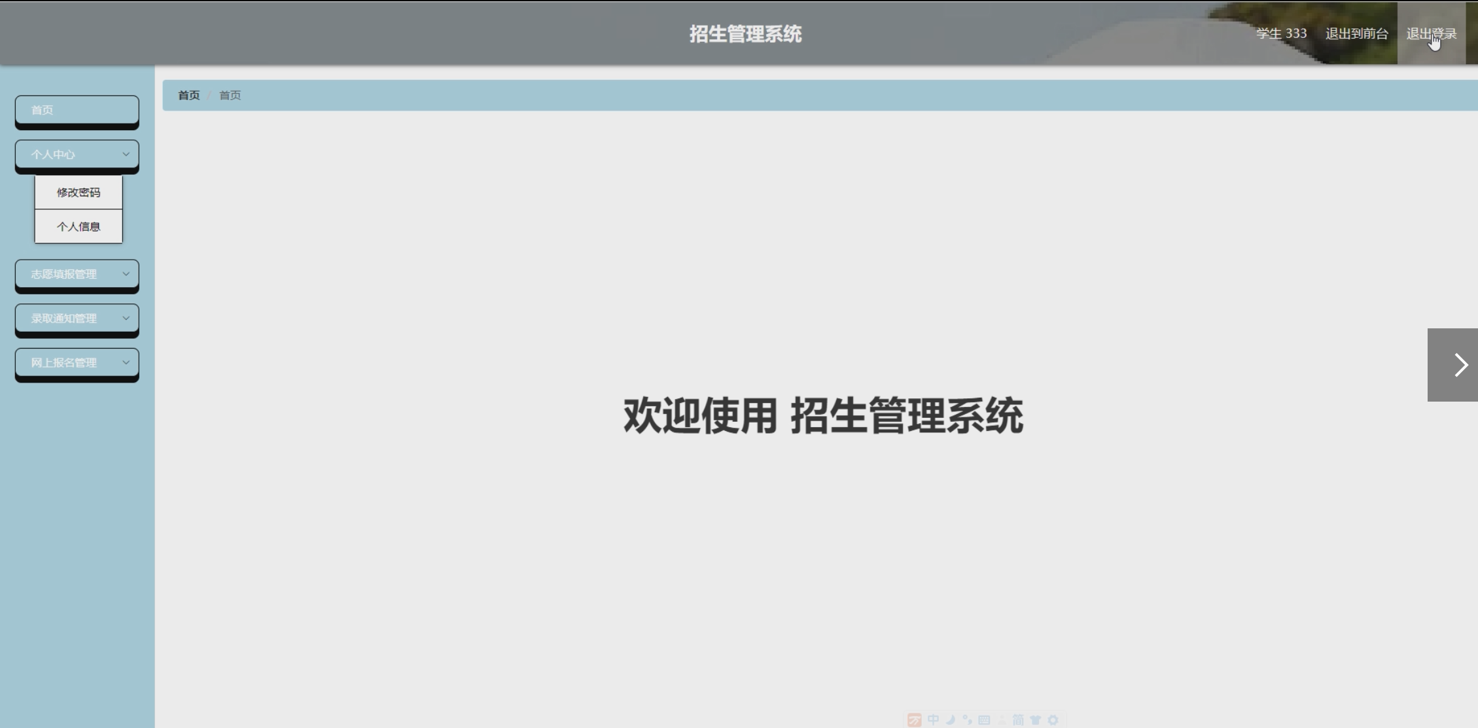Viewport: 1478px width, 728px height.
Task: Click 退出登录 to log out
Action: pyautogui.click(x=1431, y=34)
